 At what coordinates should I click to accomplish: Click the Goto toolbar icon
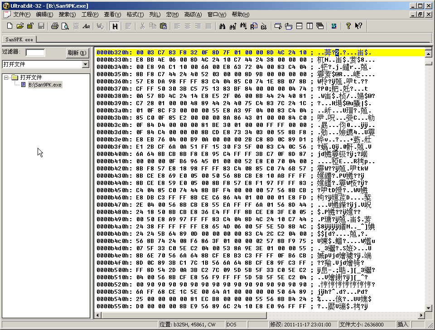264,26
